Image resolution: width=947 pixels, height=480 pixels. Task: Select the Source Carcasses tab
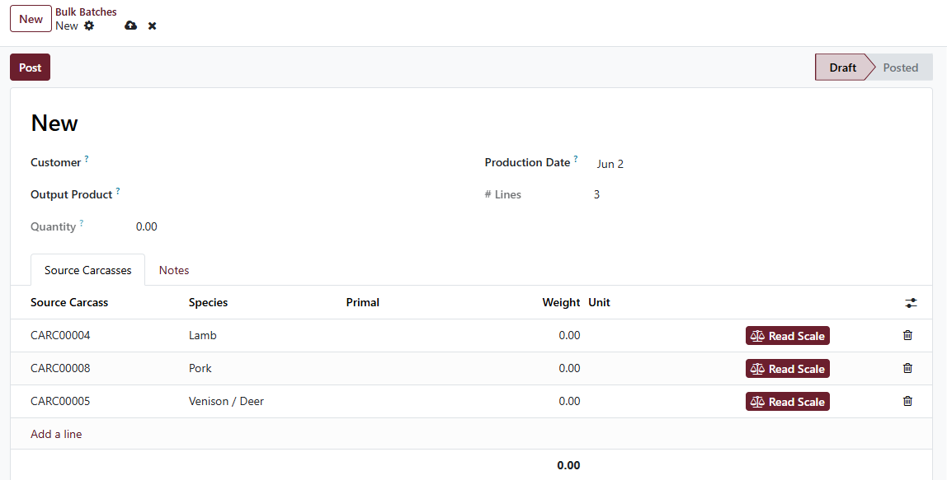88,270
